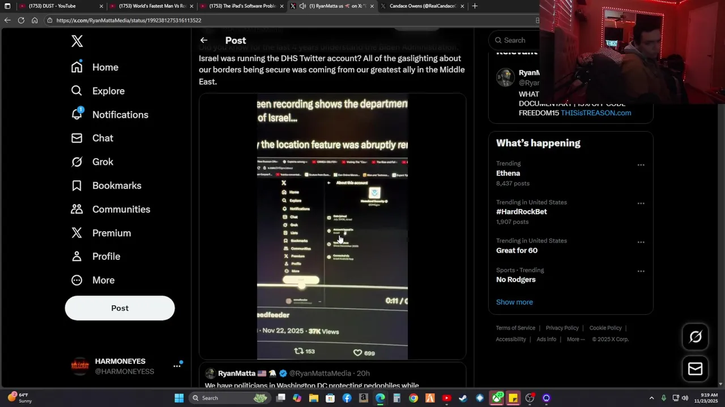Viewport: 725px width, 407px height.
Task: Open Terms of Service link
Action: pos(515,328)
